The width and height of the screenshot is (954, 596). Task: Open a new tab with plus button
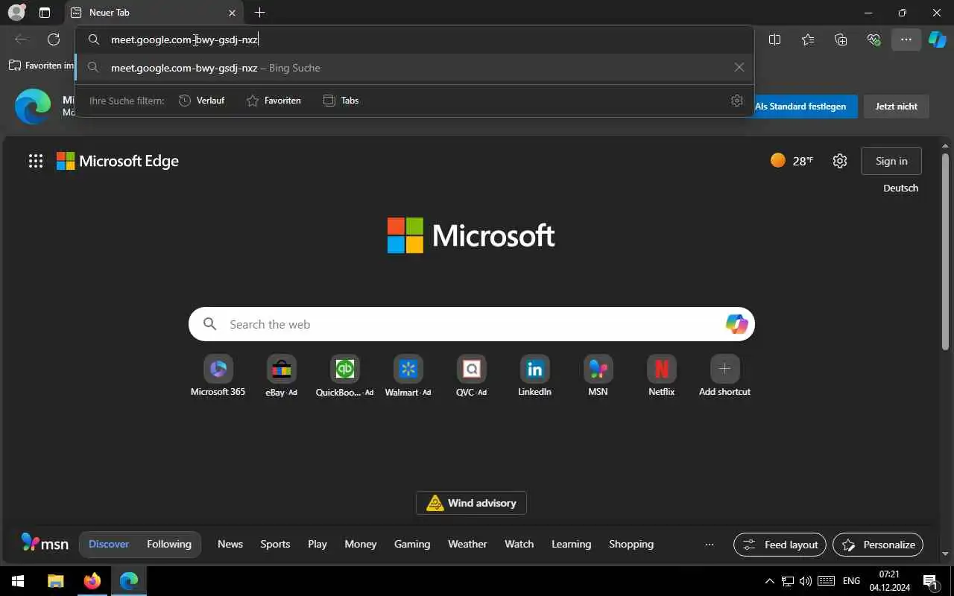tap(259, 13)
